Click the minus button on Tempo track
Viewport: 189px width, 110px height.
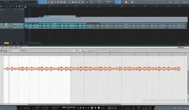[x=18, y=9]
